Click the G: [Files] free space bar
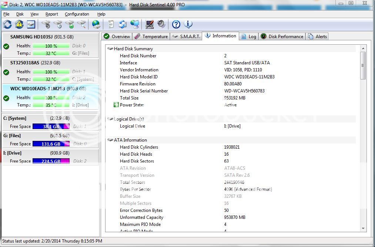 (x=51, y=144)
